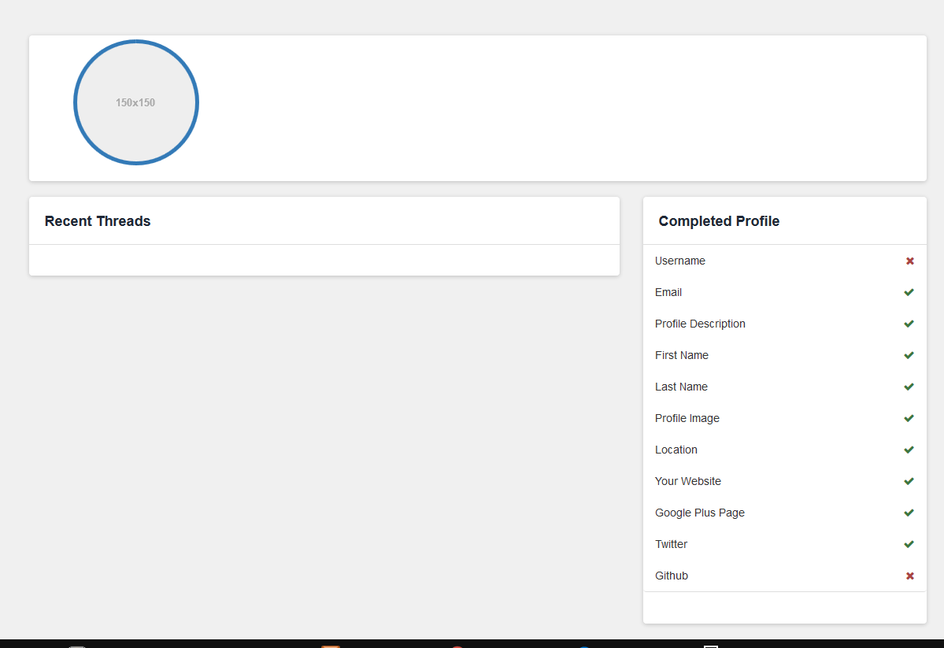Select the First Name label
This screenshot has height=648, width=944.
[682, 355]
